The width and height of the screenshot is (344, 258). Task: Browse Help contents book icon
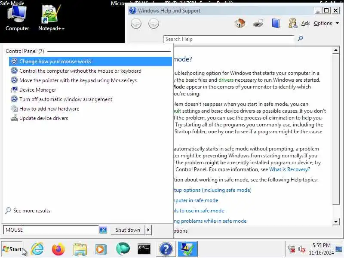point(276,23)
